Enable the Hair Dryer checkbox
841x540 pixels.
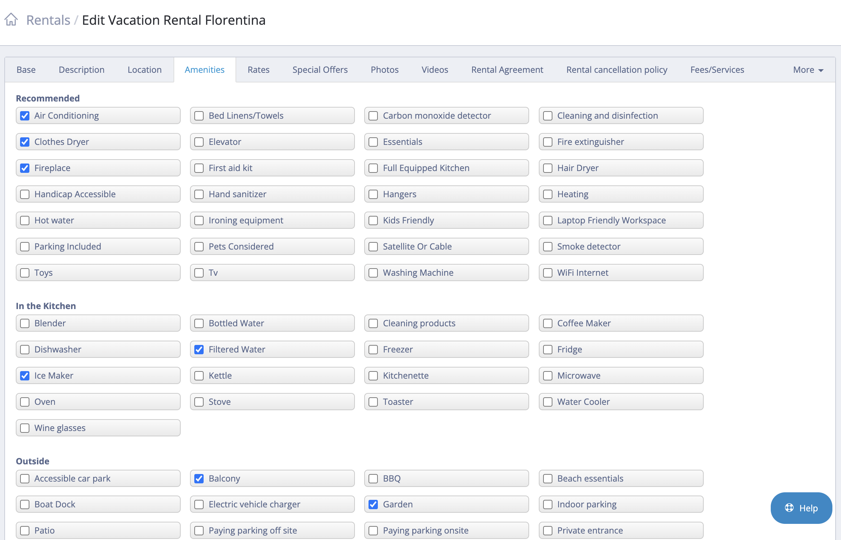coord(548,168)
